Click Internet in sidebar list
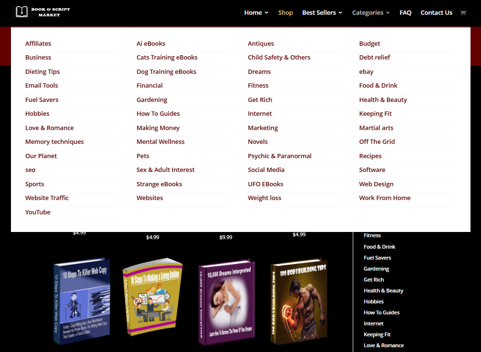Image resolution: width=481 pixels, height=352 pixels. [x=373, y=323]
